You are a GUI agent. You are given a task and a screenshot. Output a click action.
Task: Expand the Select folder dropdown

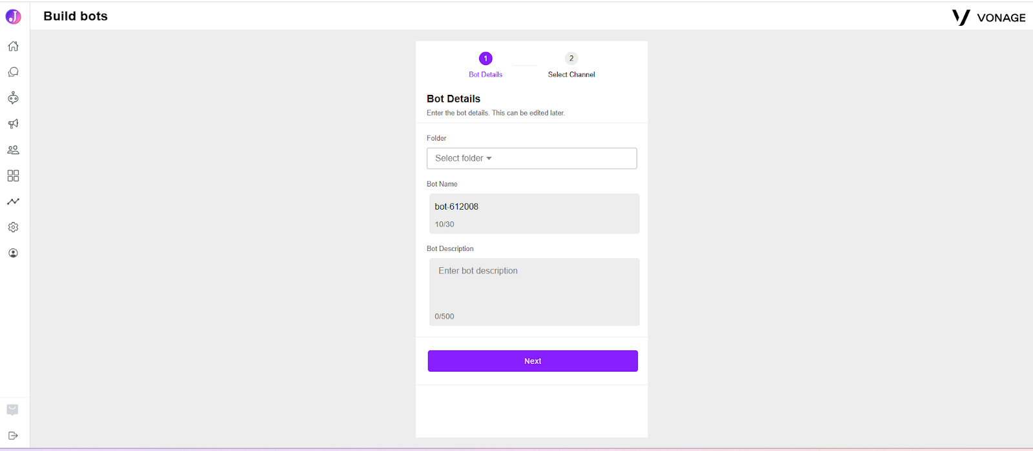[532, 159]
